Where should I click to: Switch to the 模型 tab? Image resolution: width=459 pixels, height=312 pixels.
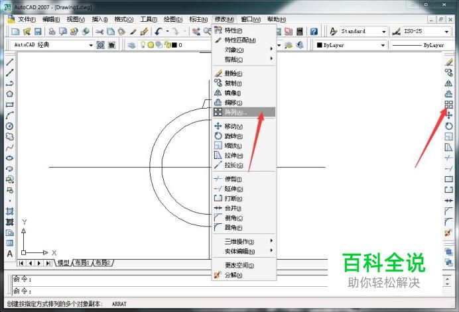(x=63, y=262)
